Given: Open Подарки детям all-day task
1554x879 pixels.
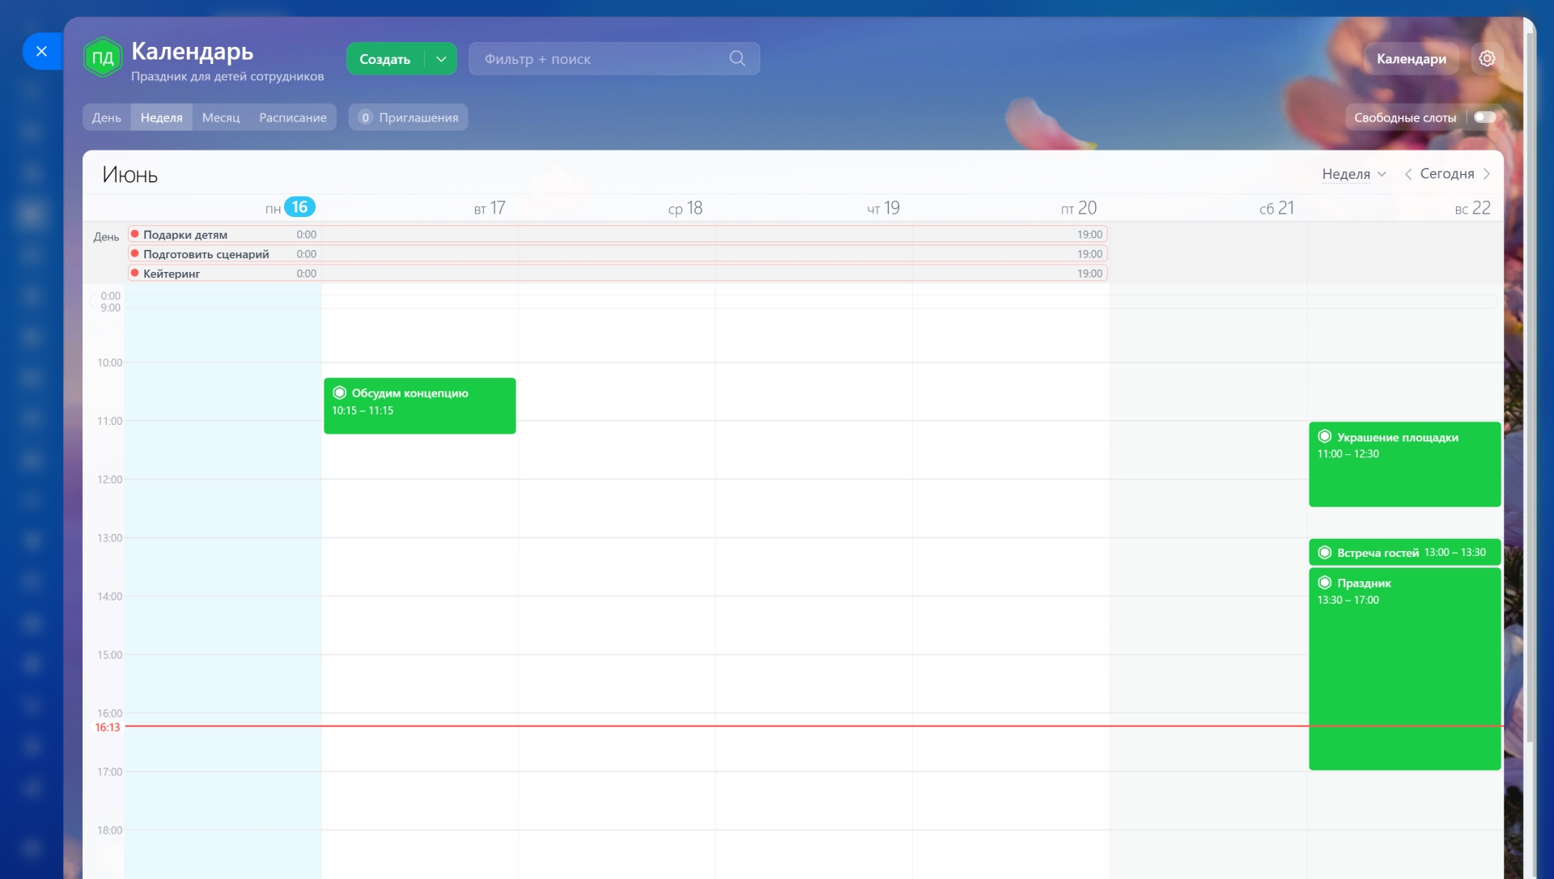Looking at the screenshot, I should pos(618,234).
